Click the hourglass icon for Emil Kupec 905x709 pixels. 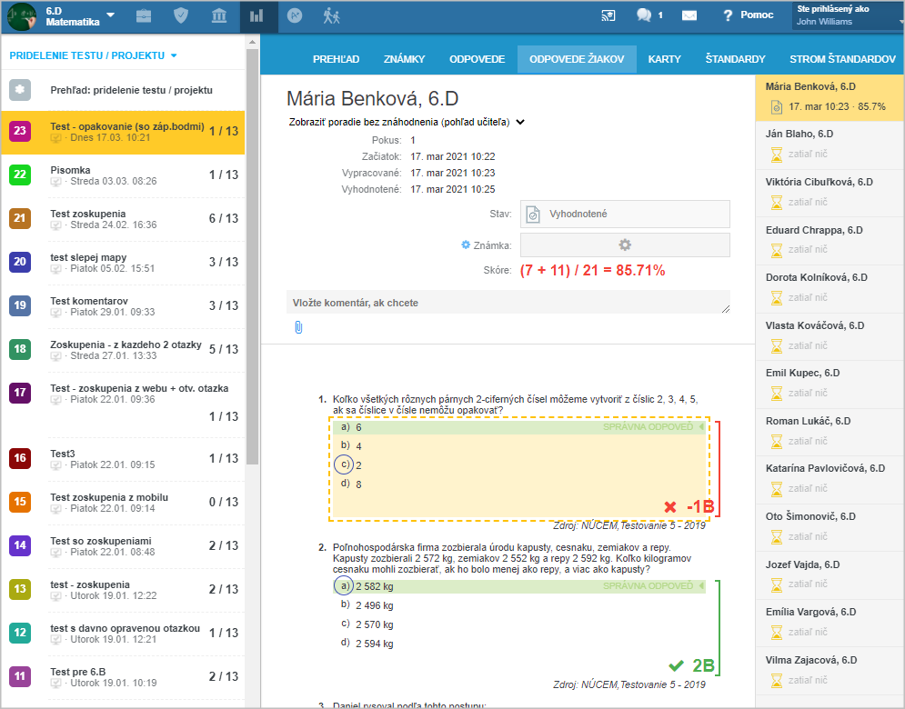tap(777, 394)
